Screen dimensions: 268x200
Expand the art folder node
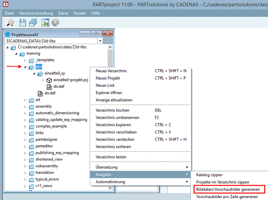coord(25,100)
